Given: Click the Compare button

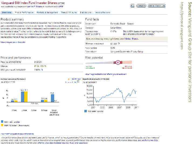Looking at the screenshot, I should (141, 6).
